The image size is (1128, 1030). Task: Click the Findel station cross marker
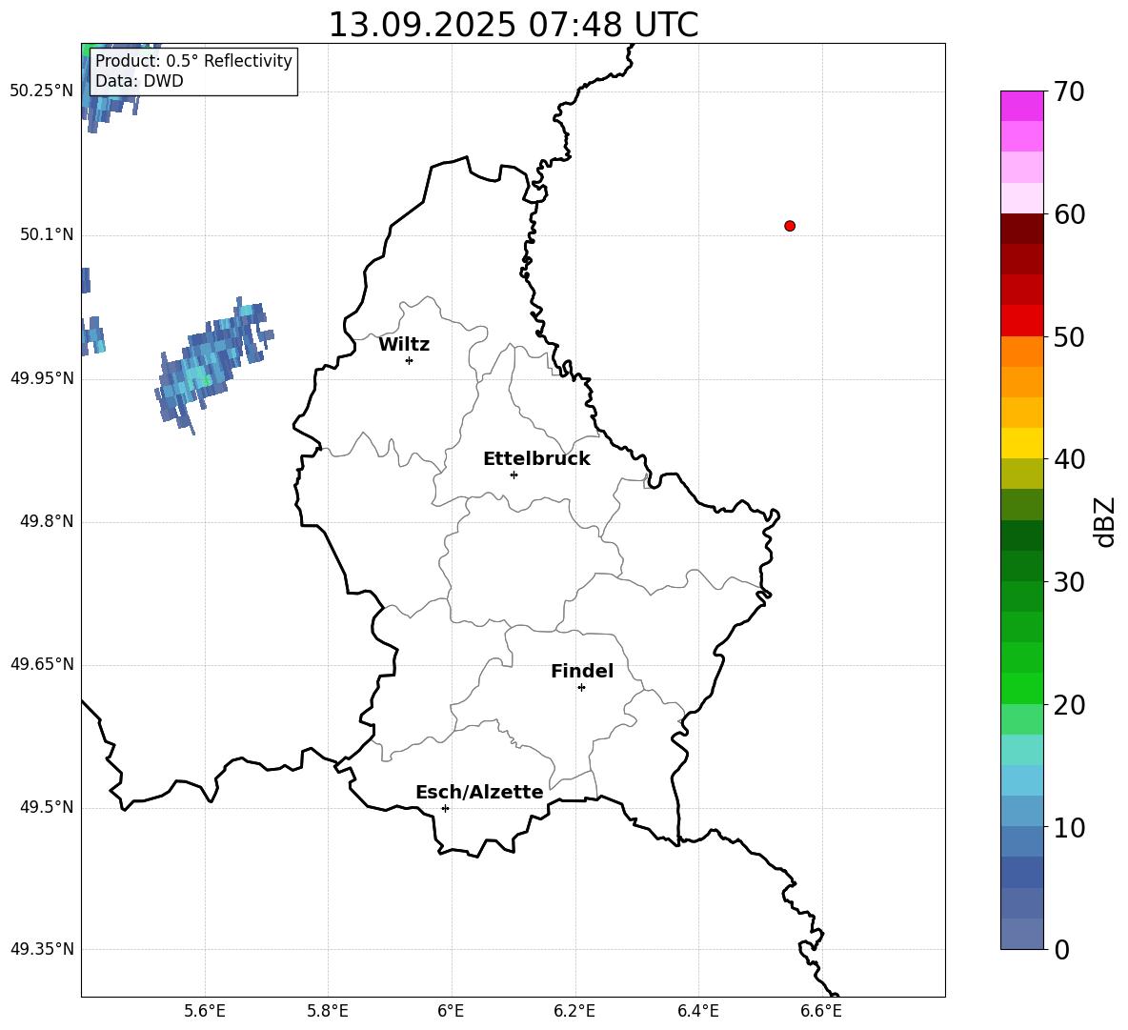click(581, 688)
